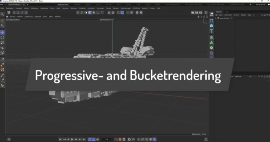Open the Rendern menu

tap(116, 8)
